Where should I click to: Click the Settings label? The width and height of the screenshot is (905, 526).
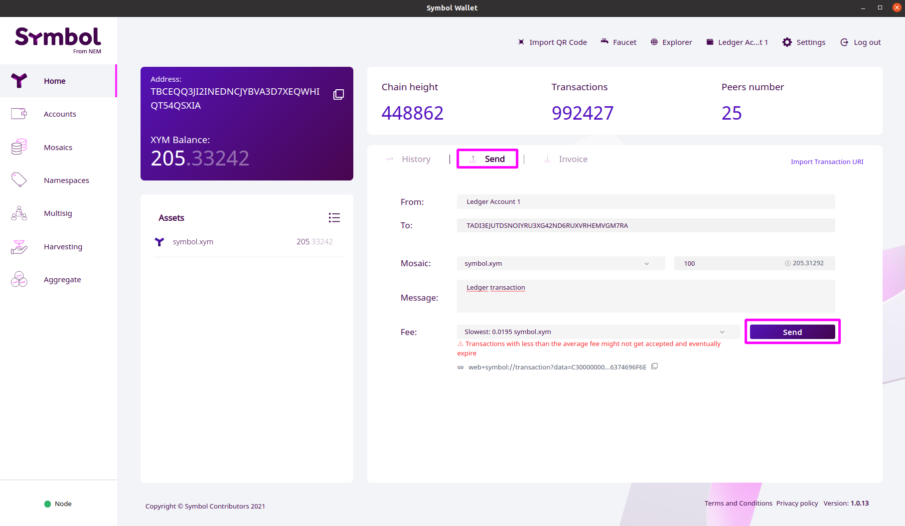point(811,42)
